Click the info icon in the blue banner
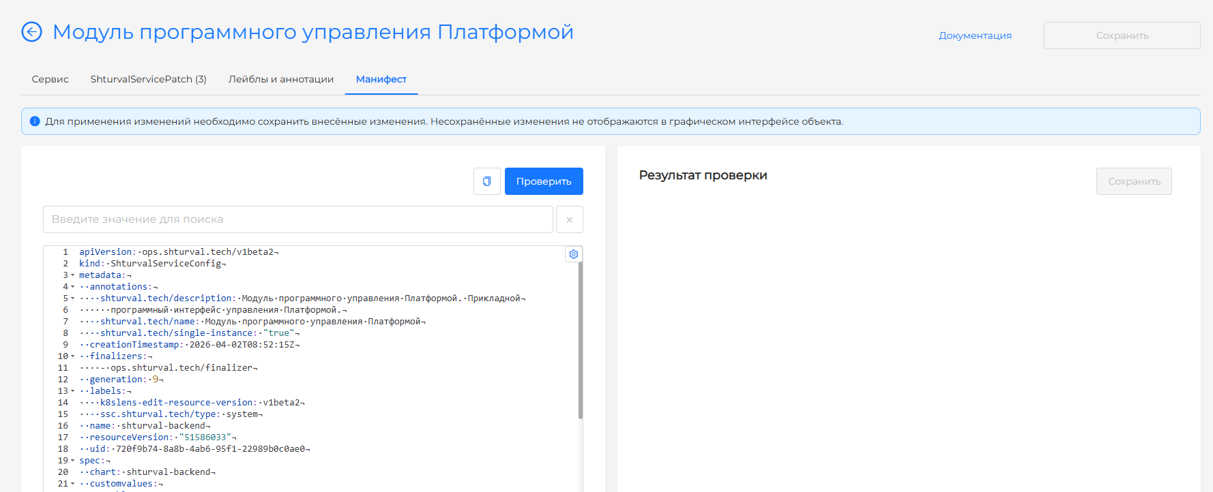The image size is (1213, 492). click(x=35, y=121)
